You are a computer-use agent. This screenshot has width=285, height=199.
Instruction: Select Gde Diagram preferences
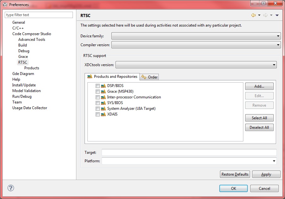click(x=23, y=74)
